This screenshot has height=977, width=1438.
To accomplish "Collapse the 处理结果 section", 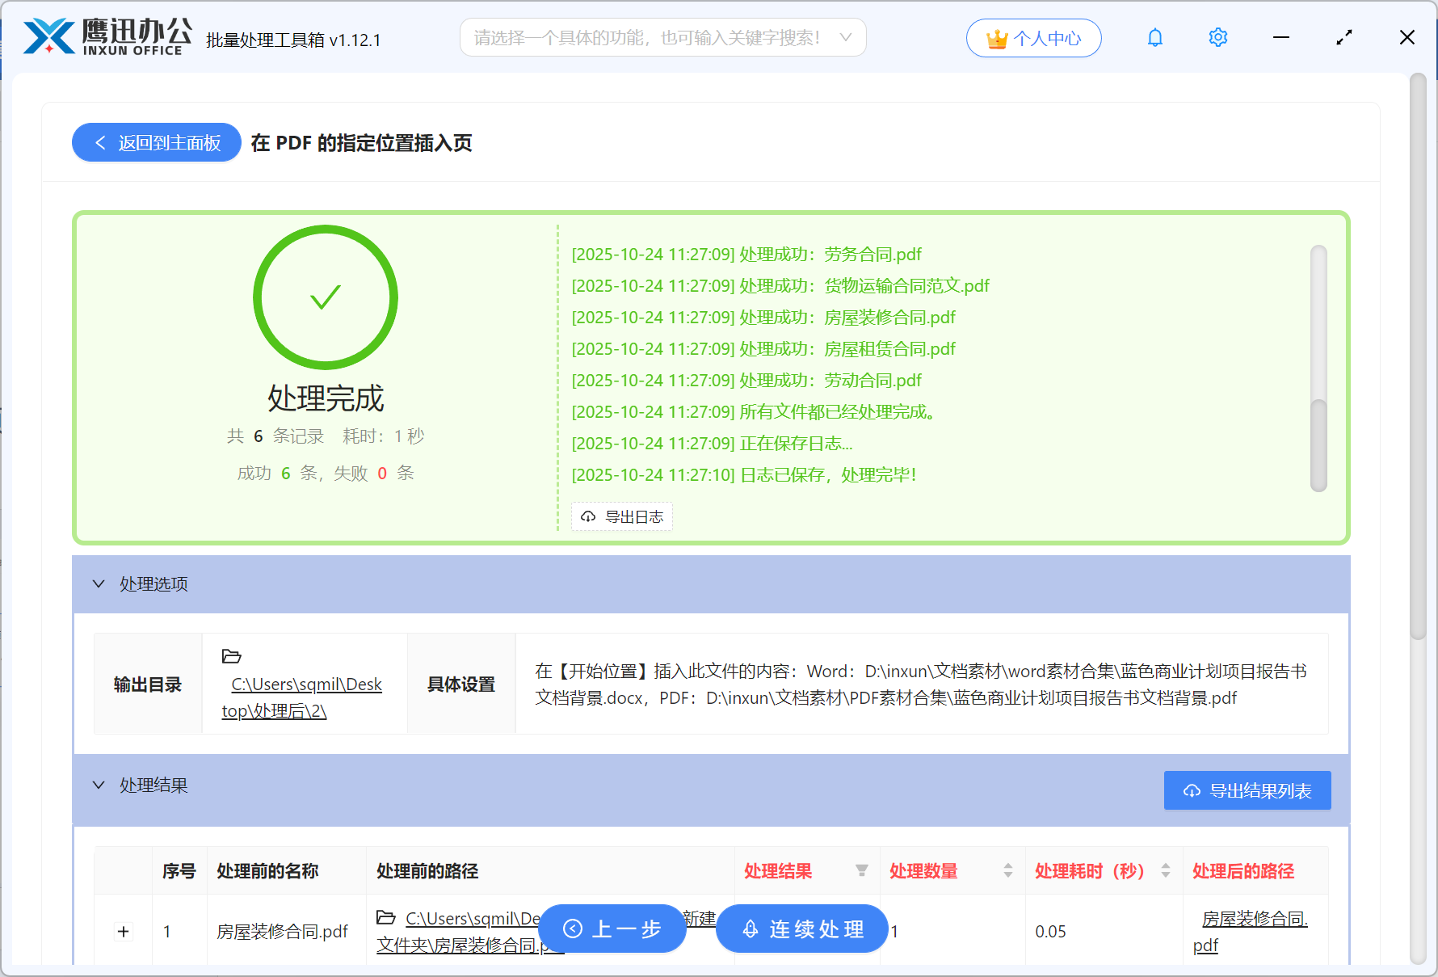I will click(x=99, y=785).
